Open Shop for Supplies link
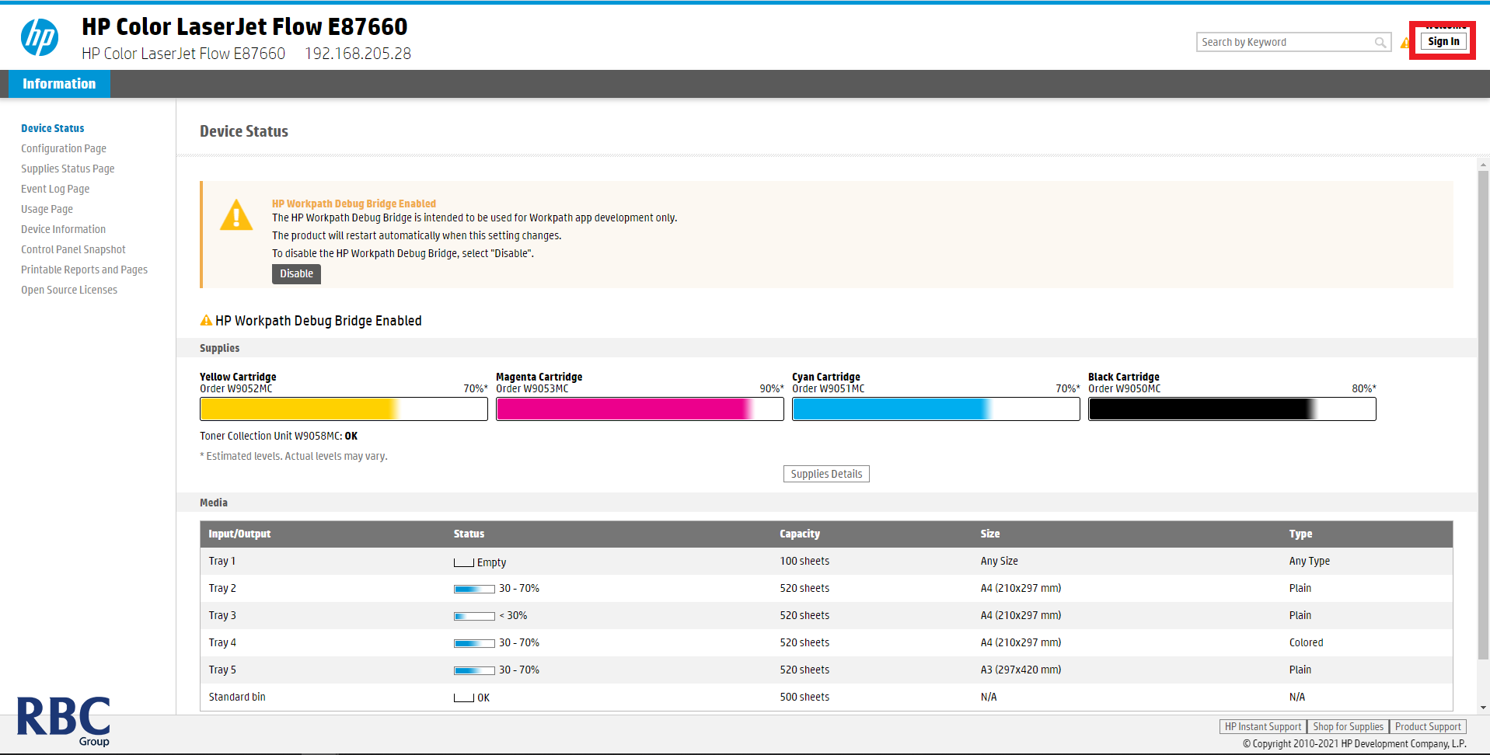The height and width of the screenshot is (755, 1490). click(1348, 727)
